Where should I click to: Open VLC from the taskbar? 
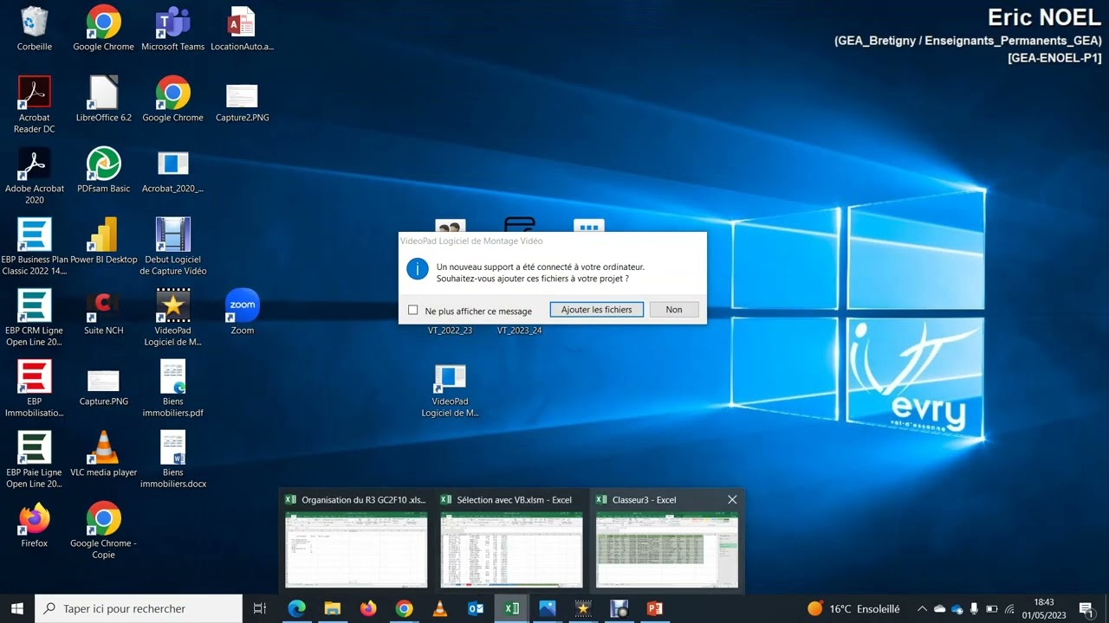440,608
